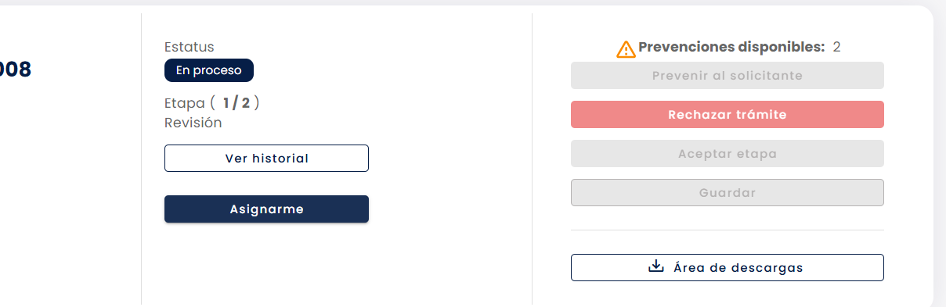Save using the Guardar button
946x307 pixels.
point(728,192)
